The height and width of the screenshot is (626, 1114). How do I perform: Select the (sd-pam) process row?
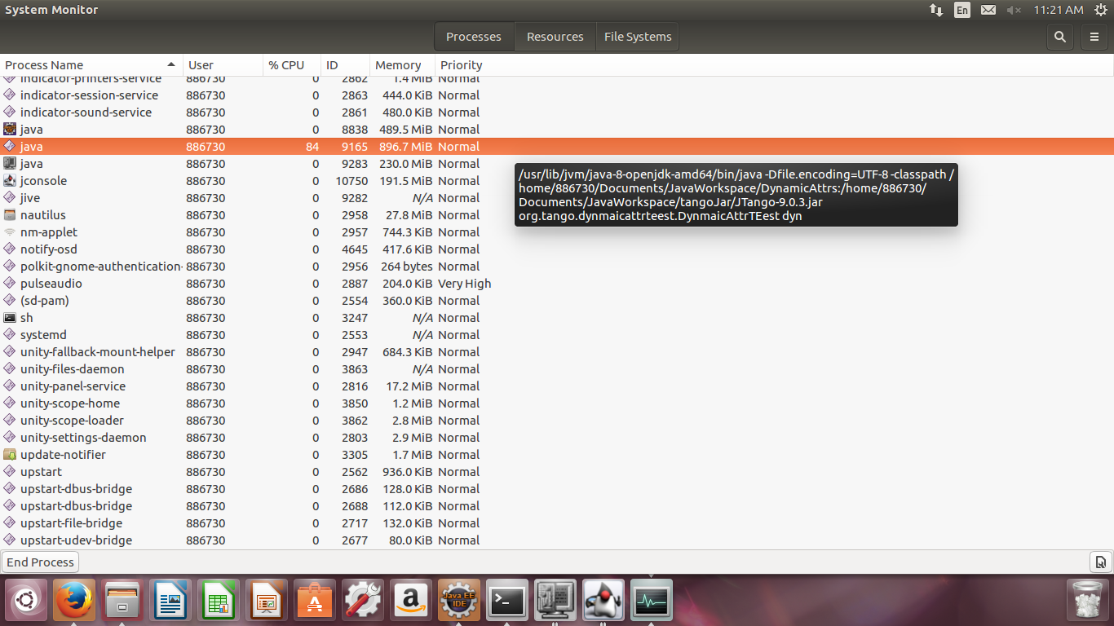pos(557,301)
